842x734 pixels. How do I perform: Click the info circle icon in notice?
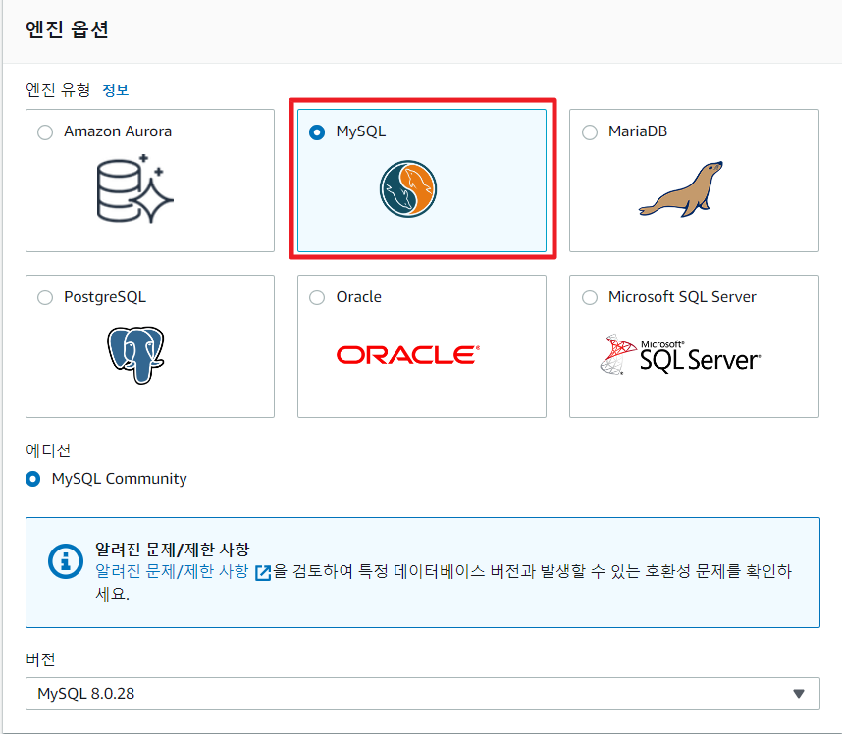(x=66, y=561)
